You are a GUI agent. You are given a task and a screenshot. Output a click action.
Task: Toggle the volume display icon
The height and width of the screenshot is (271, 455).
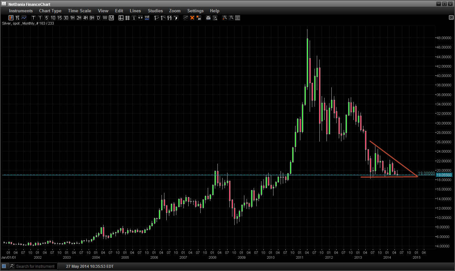[x=147, y=18]
